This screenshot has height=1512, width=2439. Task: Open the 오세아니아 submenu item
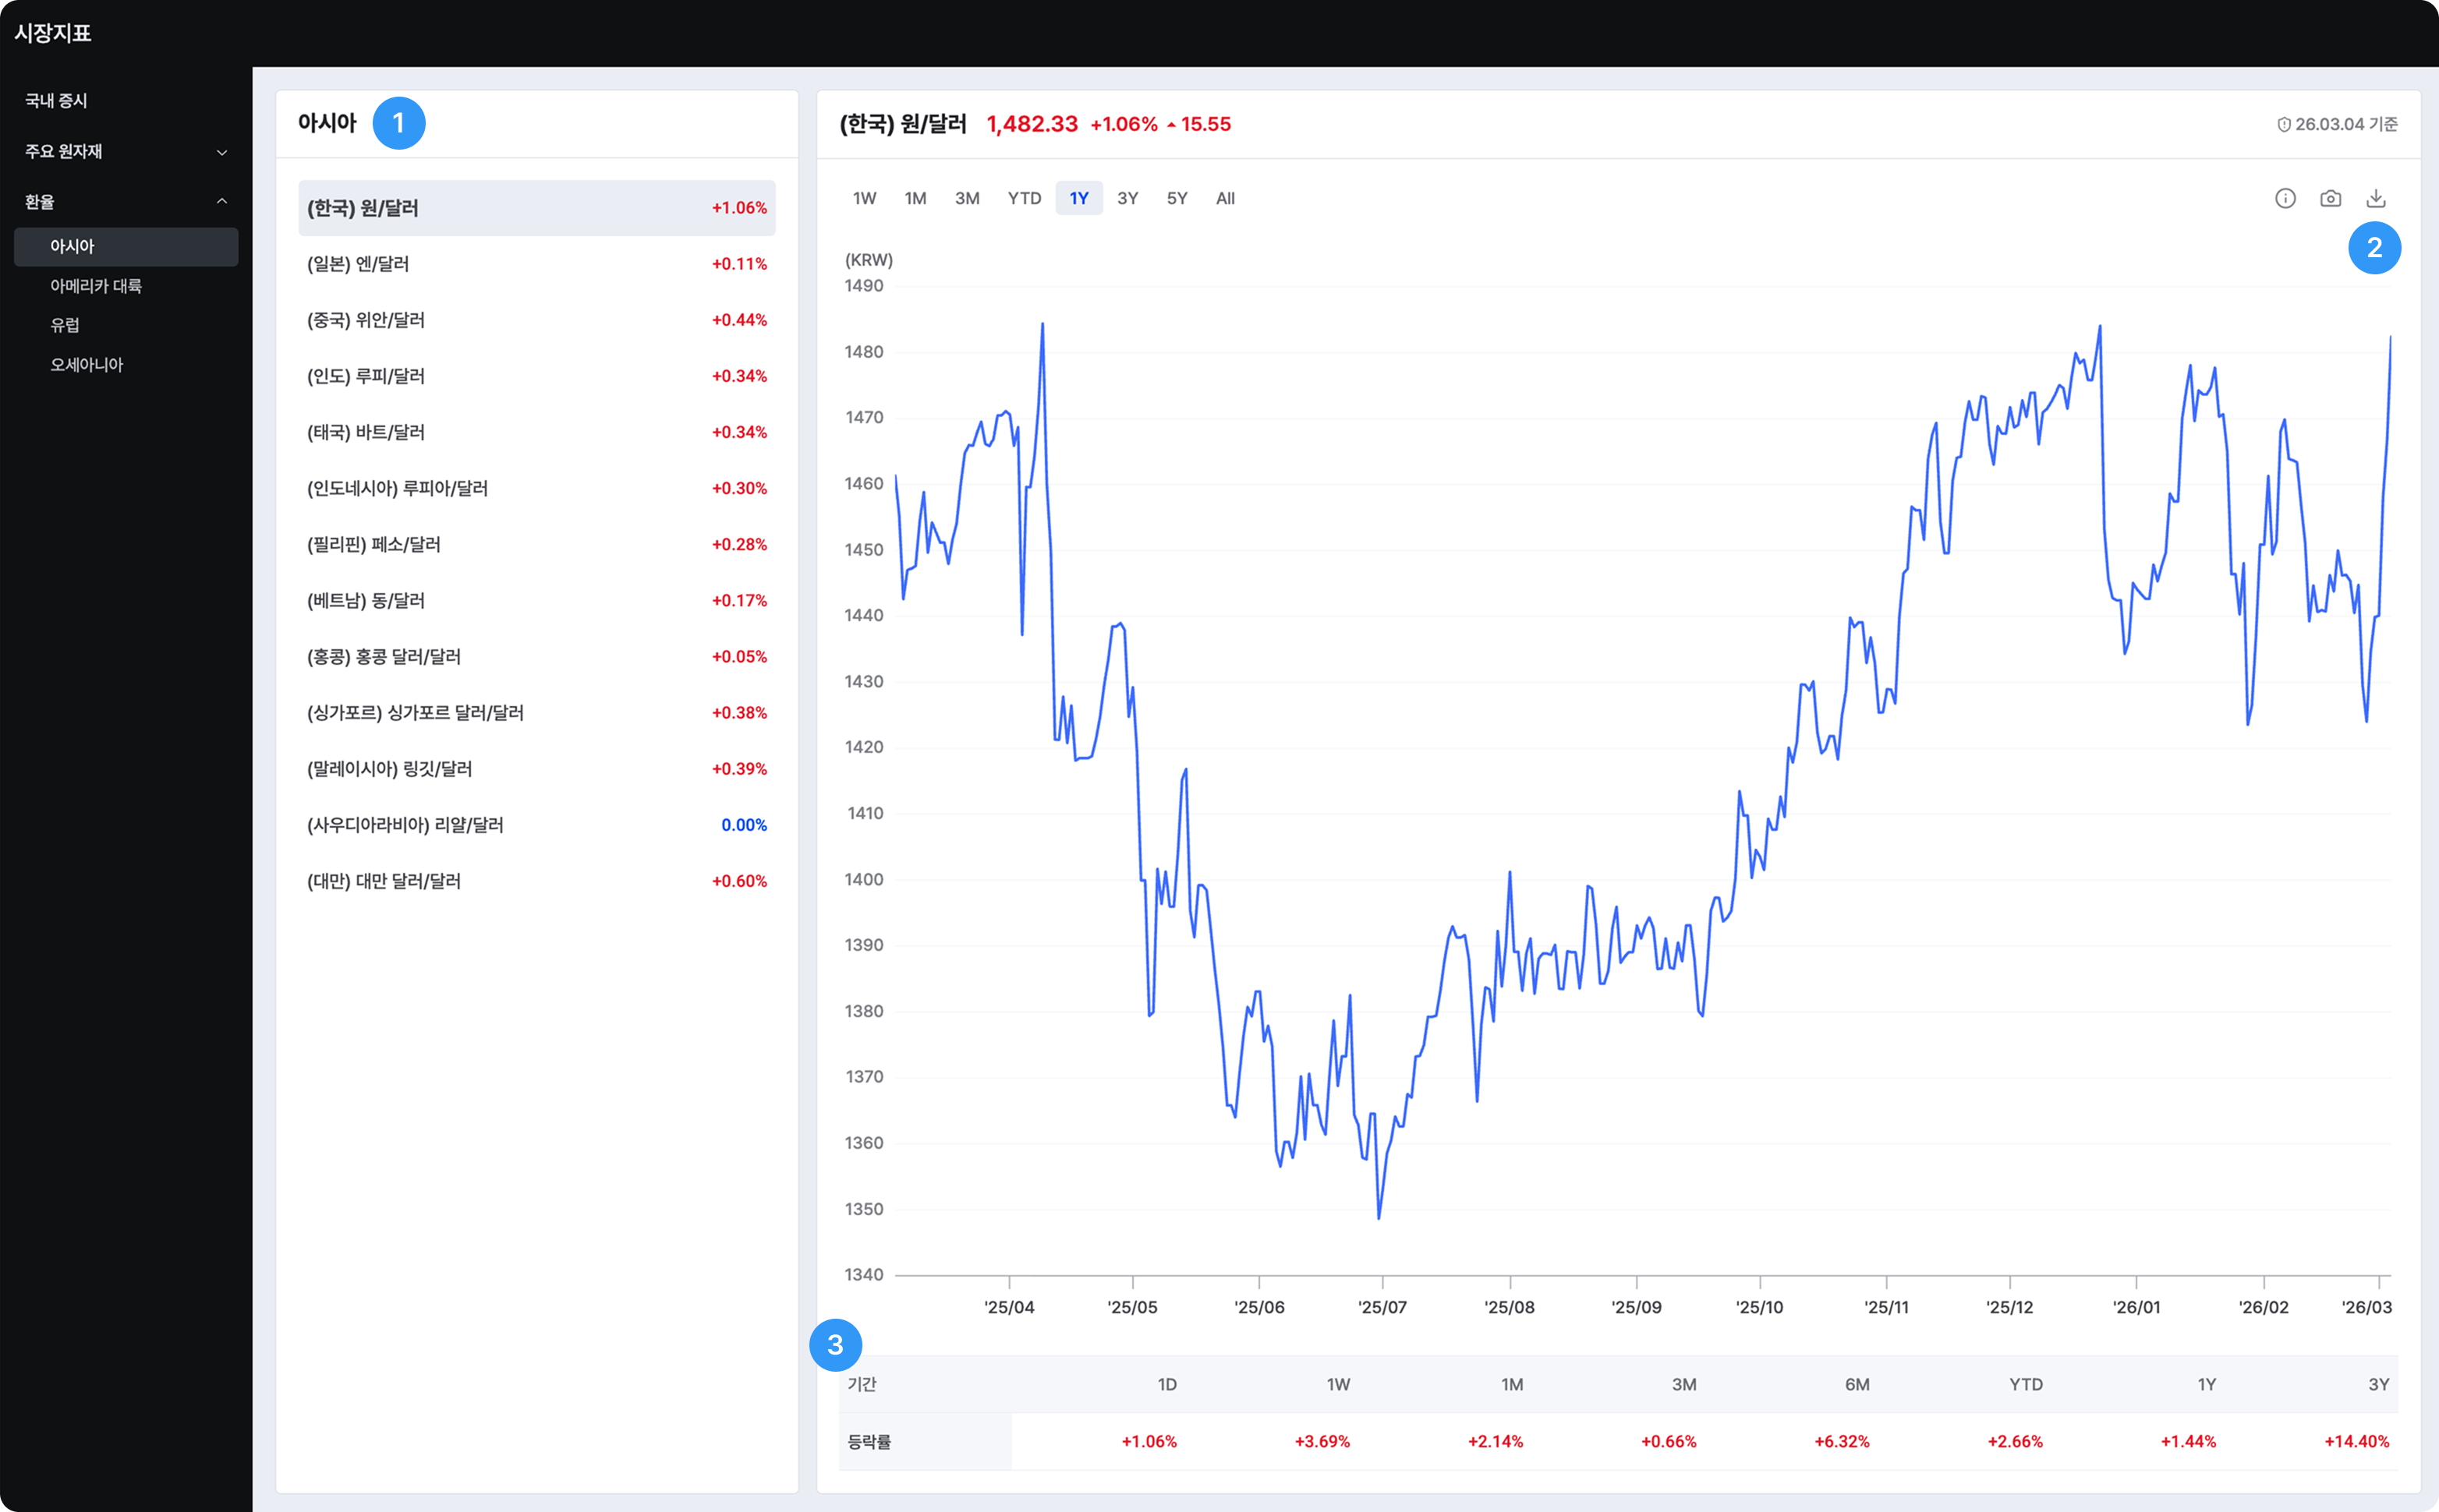pyautogui.click(x=87, y=365)
